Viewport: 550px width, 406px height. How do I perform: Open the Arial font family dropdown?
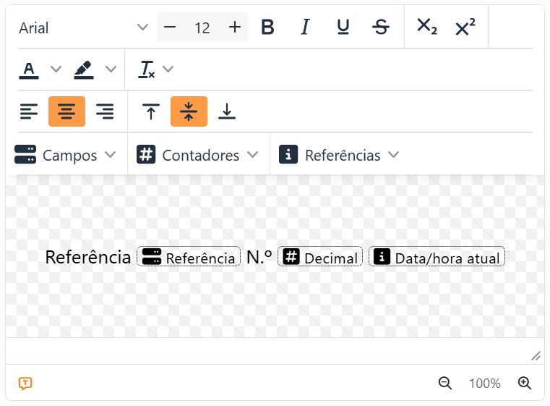pos(84,28)
